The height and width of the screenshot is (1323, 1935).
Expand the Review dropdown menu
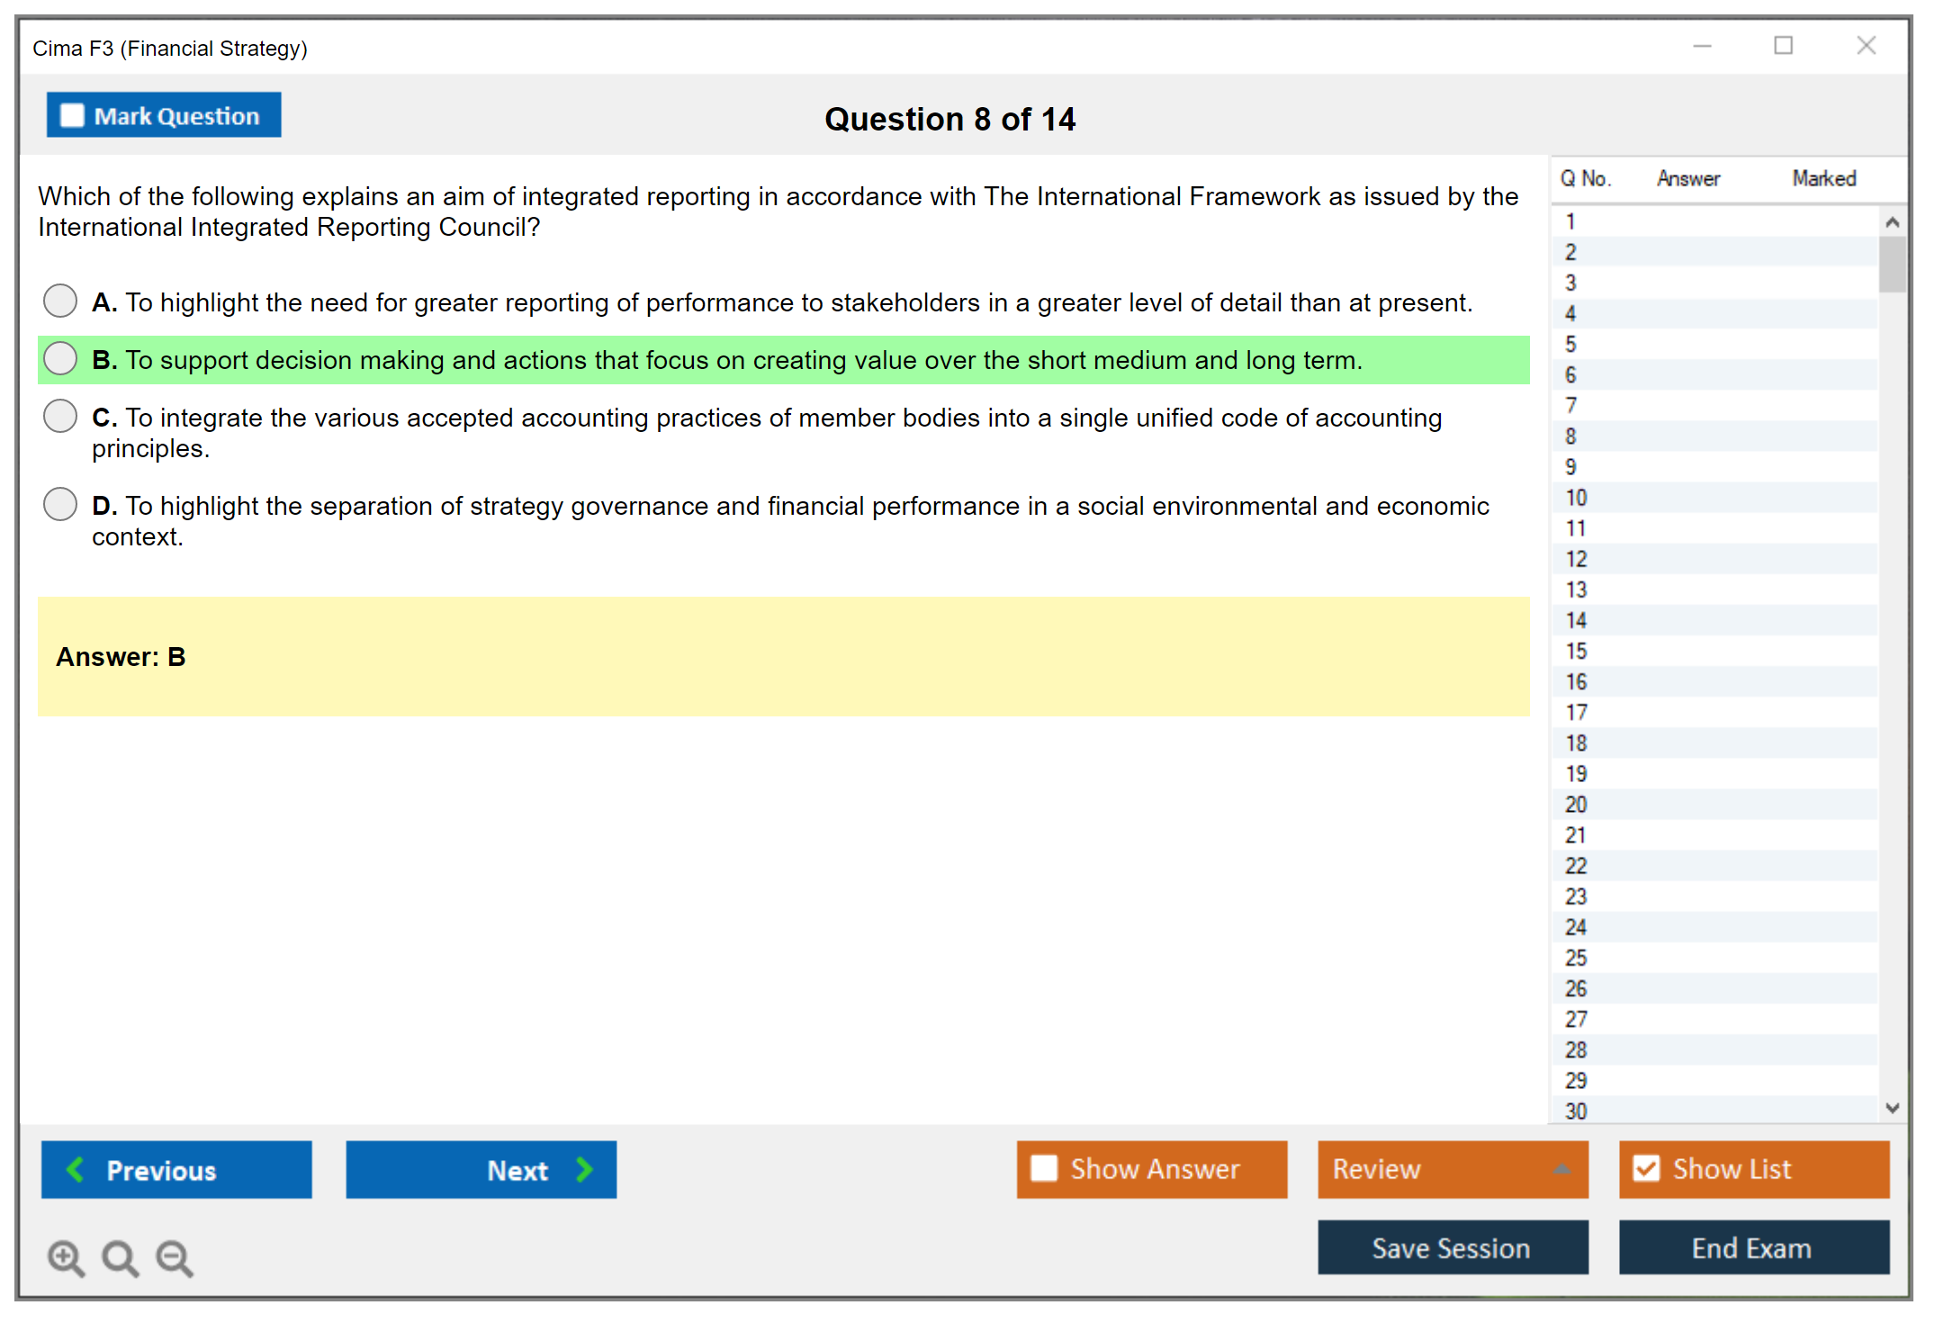[1561, 1169]
